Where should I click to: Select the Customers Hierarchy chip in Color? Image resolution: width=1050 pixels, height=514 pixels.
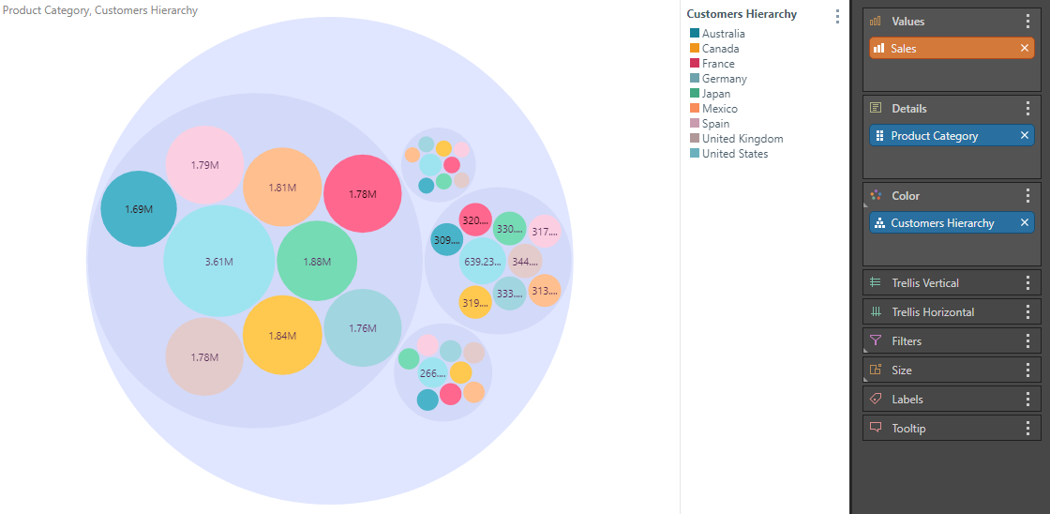[x=941, y=223]
